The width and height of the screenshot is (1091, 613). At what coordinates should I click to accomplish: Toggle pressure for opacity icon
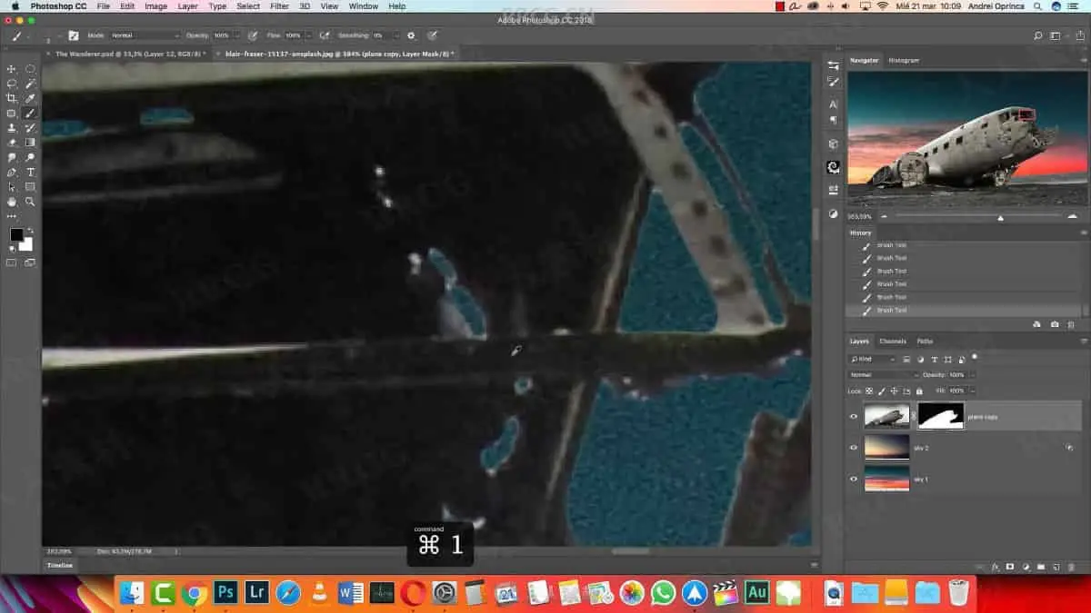252,35
